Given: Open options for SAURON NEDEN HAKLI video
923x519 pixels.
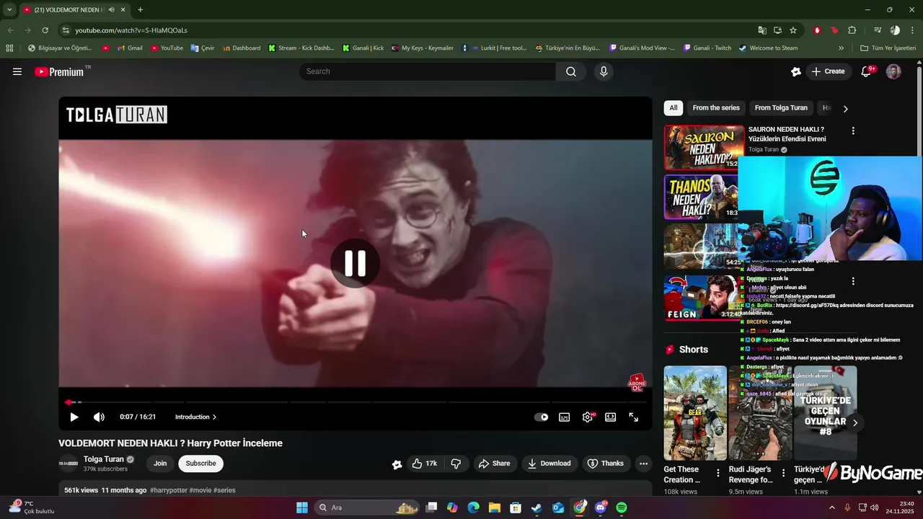Looking at the screenshot, I should click(x=853, y=131).
